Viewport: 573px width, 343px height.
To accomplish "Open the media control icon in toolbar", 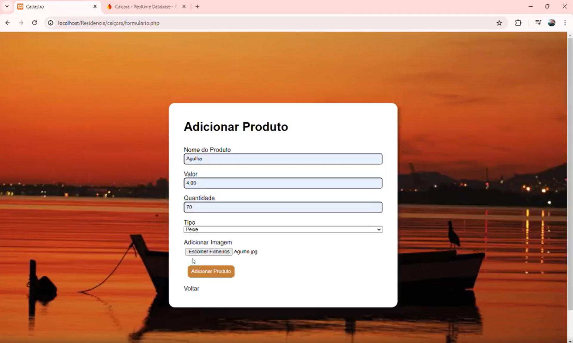I will [x=538, y=23].
